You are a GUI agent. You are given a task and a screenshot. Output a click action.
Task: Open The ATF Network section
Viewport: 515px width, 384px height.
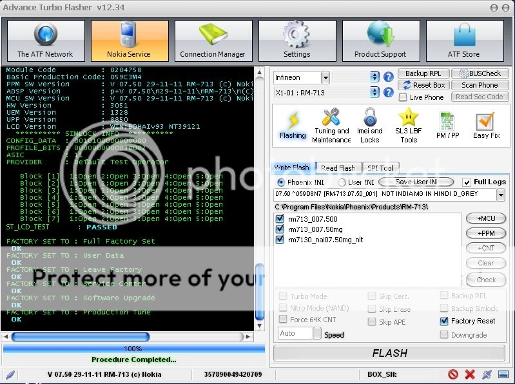point(46,41)
